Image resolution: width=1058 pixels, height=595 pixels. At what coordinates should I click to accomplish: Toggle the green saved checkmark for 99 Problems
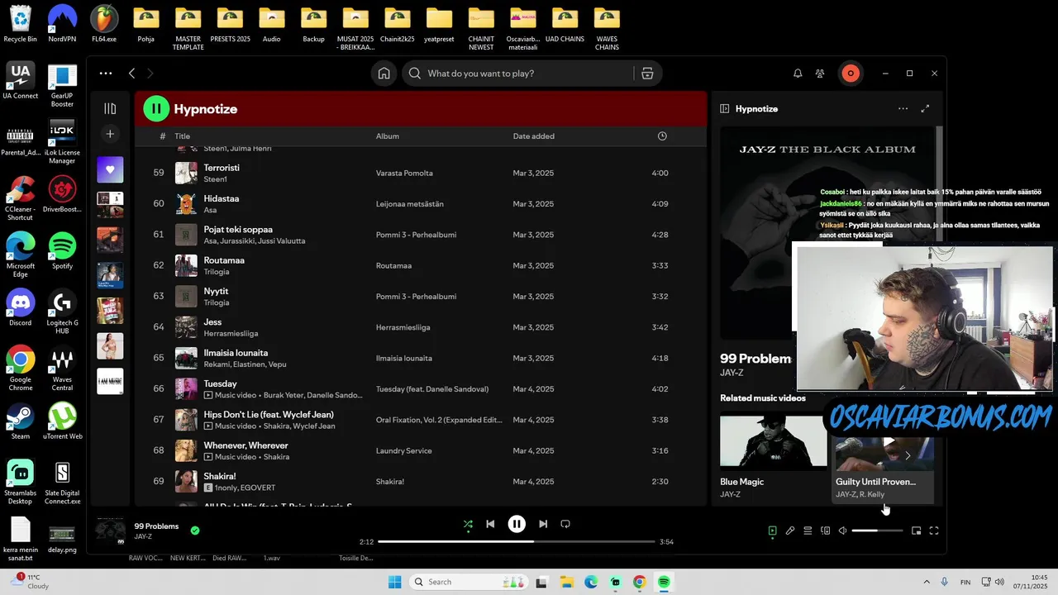(195, 531)
